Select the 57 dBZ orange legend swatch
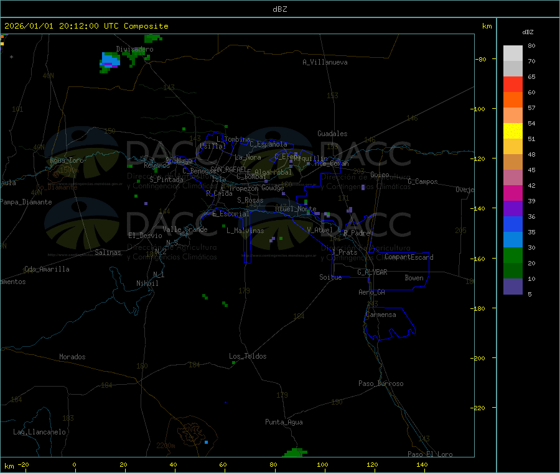 [513, 99]
